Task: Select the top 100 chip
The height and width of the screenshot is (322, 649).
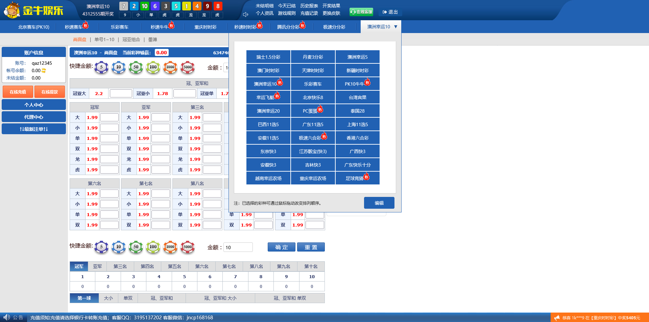Action: [x=153, y=67]
